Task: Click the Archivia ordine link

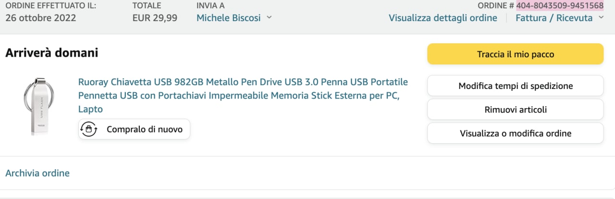Action: (x=37, y=173)
